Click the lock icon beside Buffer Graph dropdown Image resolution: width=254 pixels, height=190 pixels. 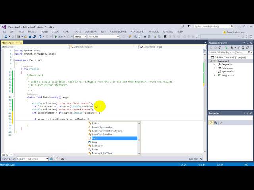[51, 159]
